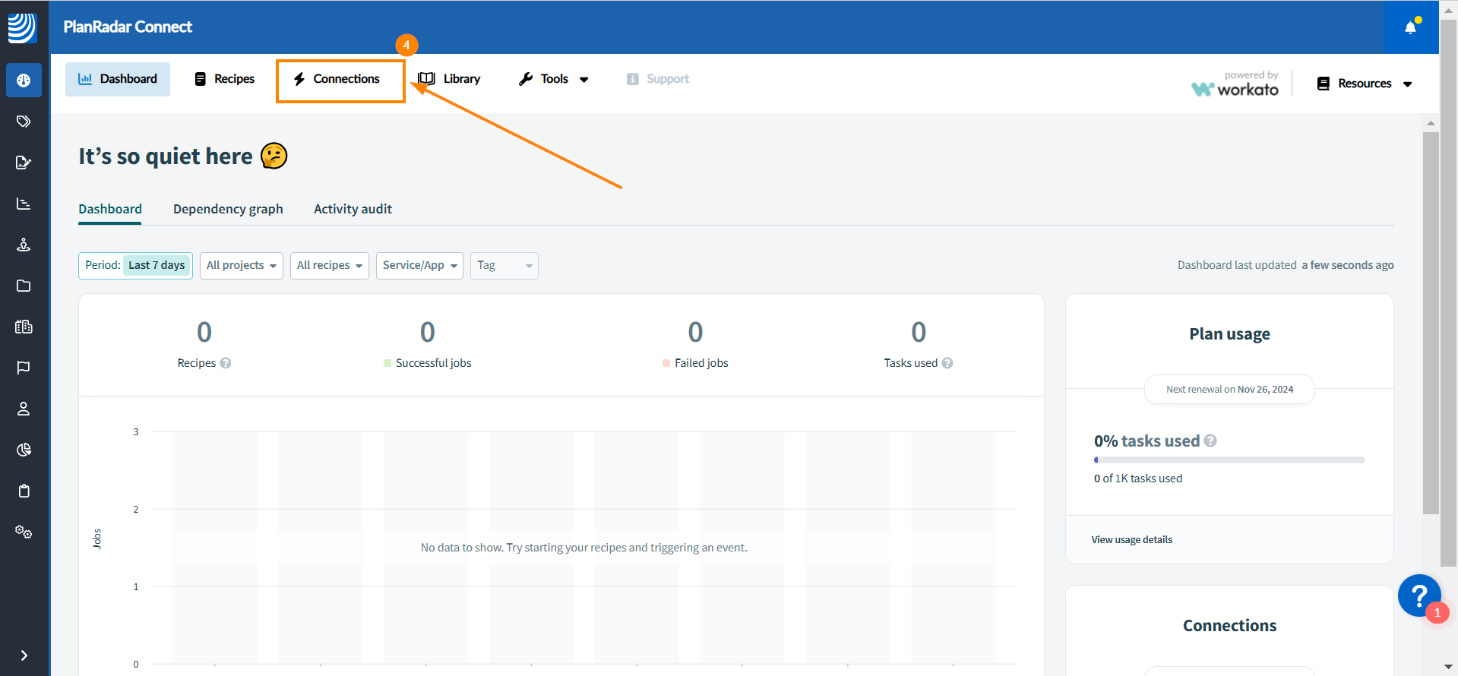Screen dimensions: 1458x676
Task: Select the user profile icon in the sidebar
Action: (24, 409)
